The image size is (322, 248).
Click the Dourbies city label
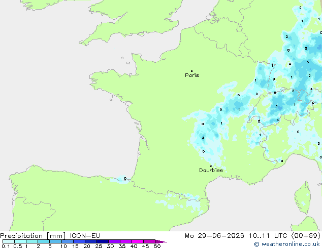[x=211, y=170]
